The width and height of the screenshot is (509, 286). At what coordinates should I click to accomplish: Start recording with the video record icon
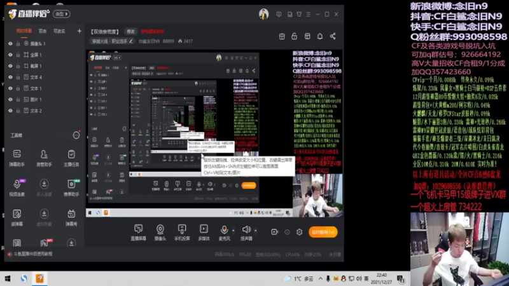(275, 232)
